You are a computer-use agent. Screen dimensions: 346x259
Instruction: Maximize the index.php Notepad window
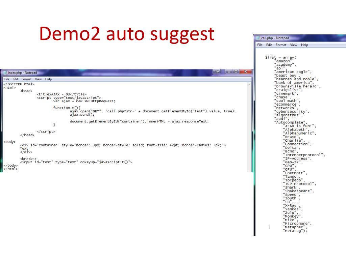[236, 71]
